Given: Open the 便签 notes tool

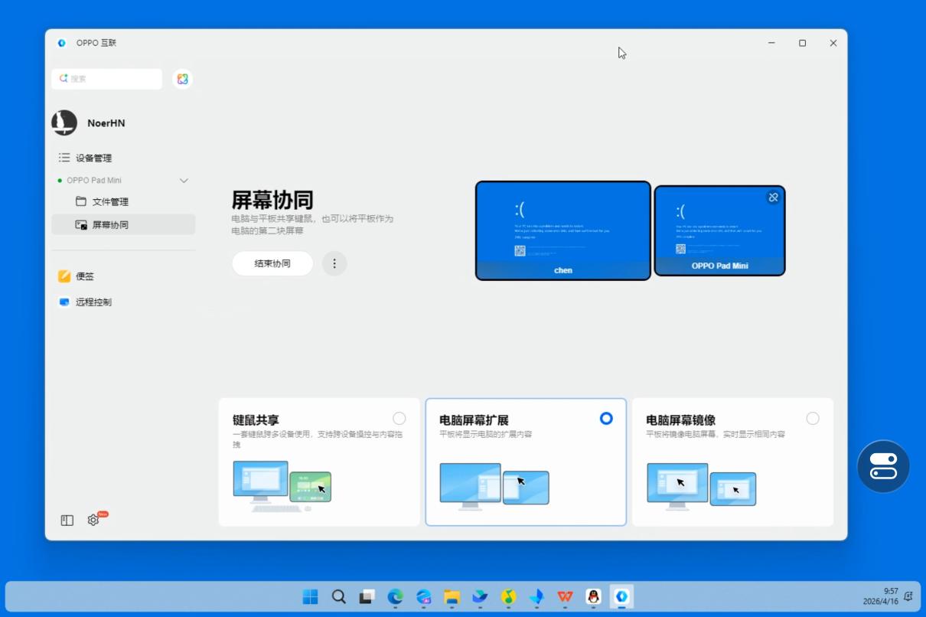Looking at the screenshot, I should [84, 276].
